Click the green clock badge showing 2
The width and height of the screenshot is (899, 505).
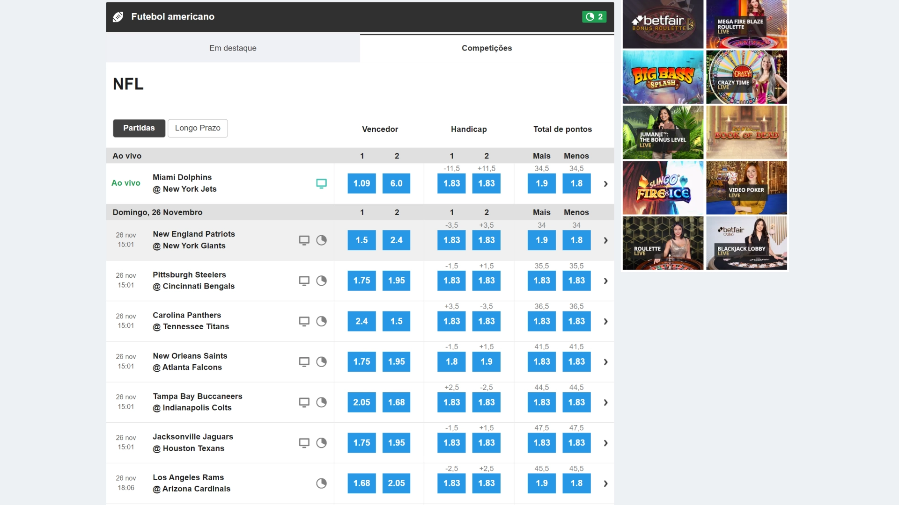[x=594, y=16]
